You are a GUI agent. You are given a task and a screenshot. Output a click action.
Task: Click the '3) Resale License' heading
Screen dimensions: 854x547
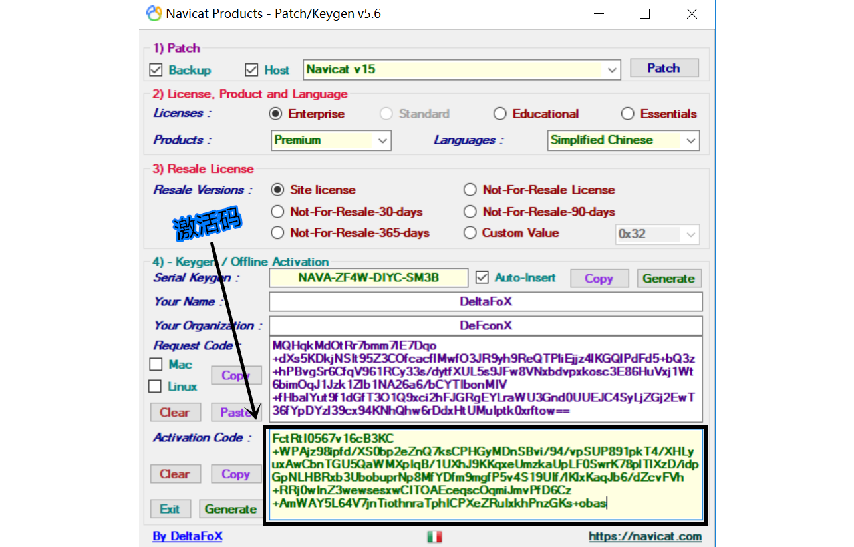tap(203, 168)
